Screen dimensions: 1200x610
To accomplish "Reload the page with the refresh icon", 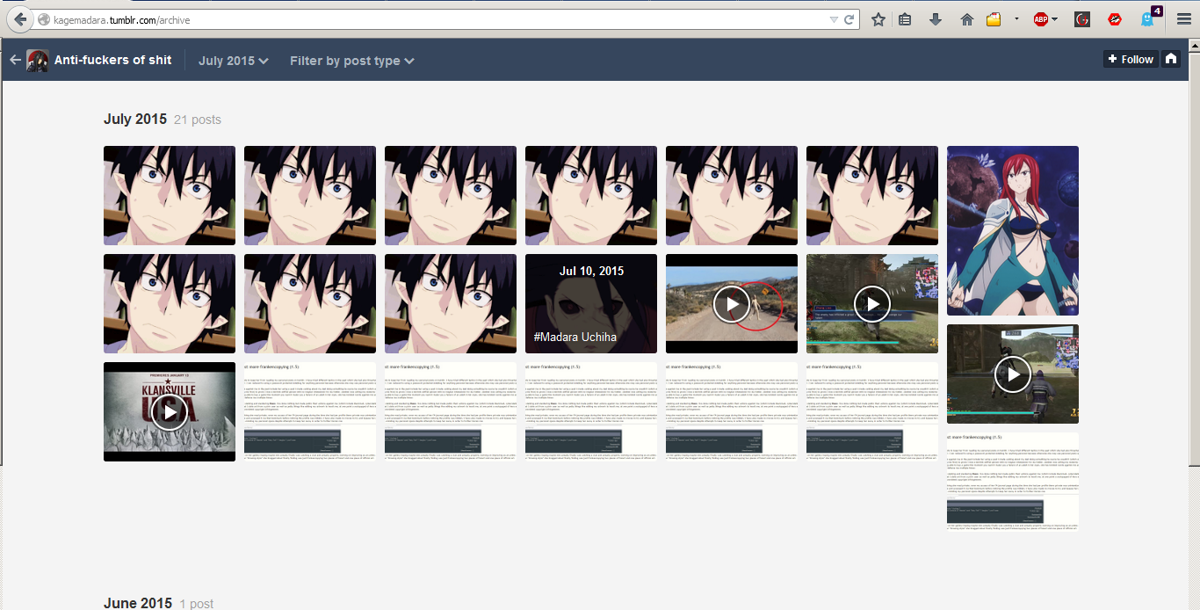I will tap(849, 19).
